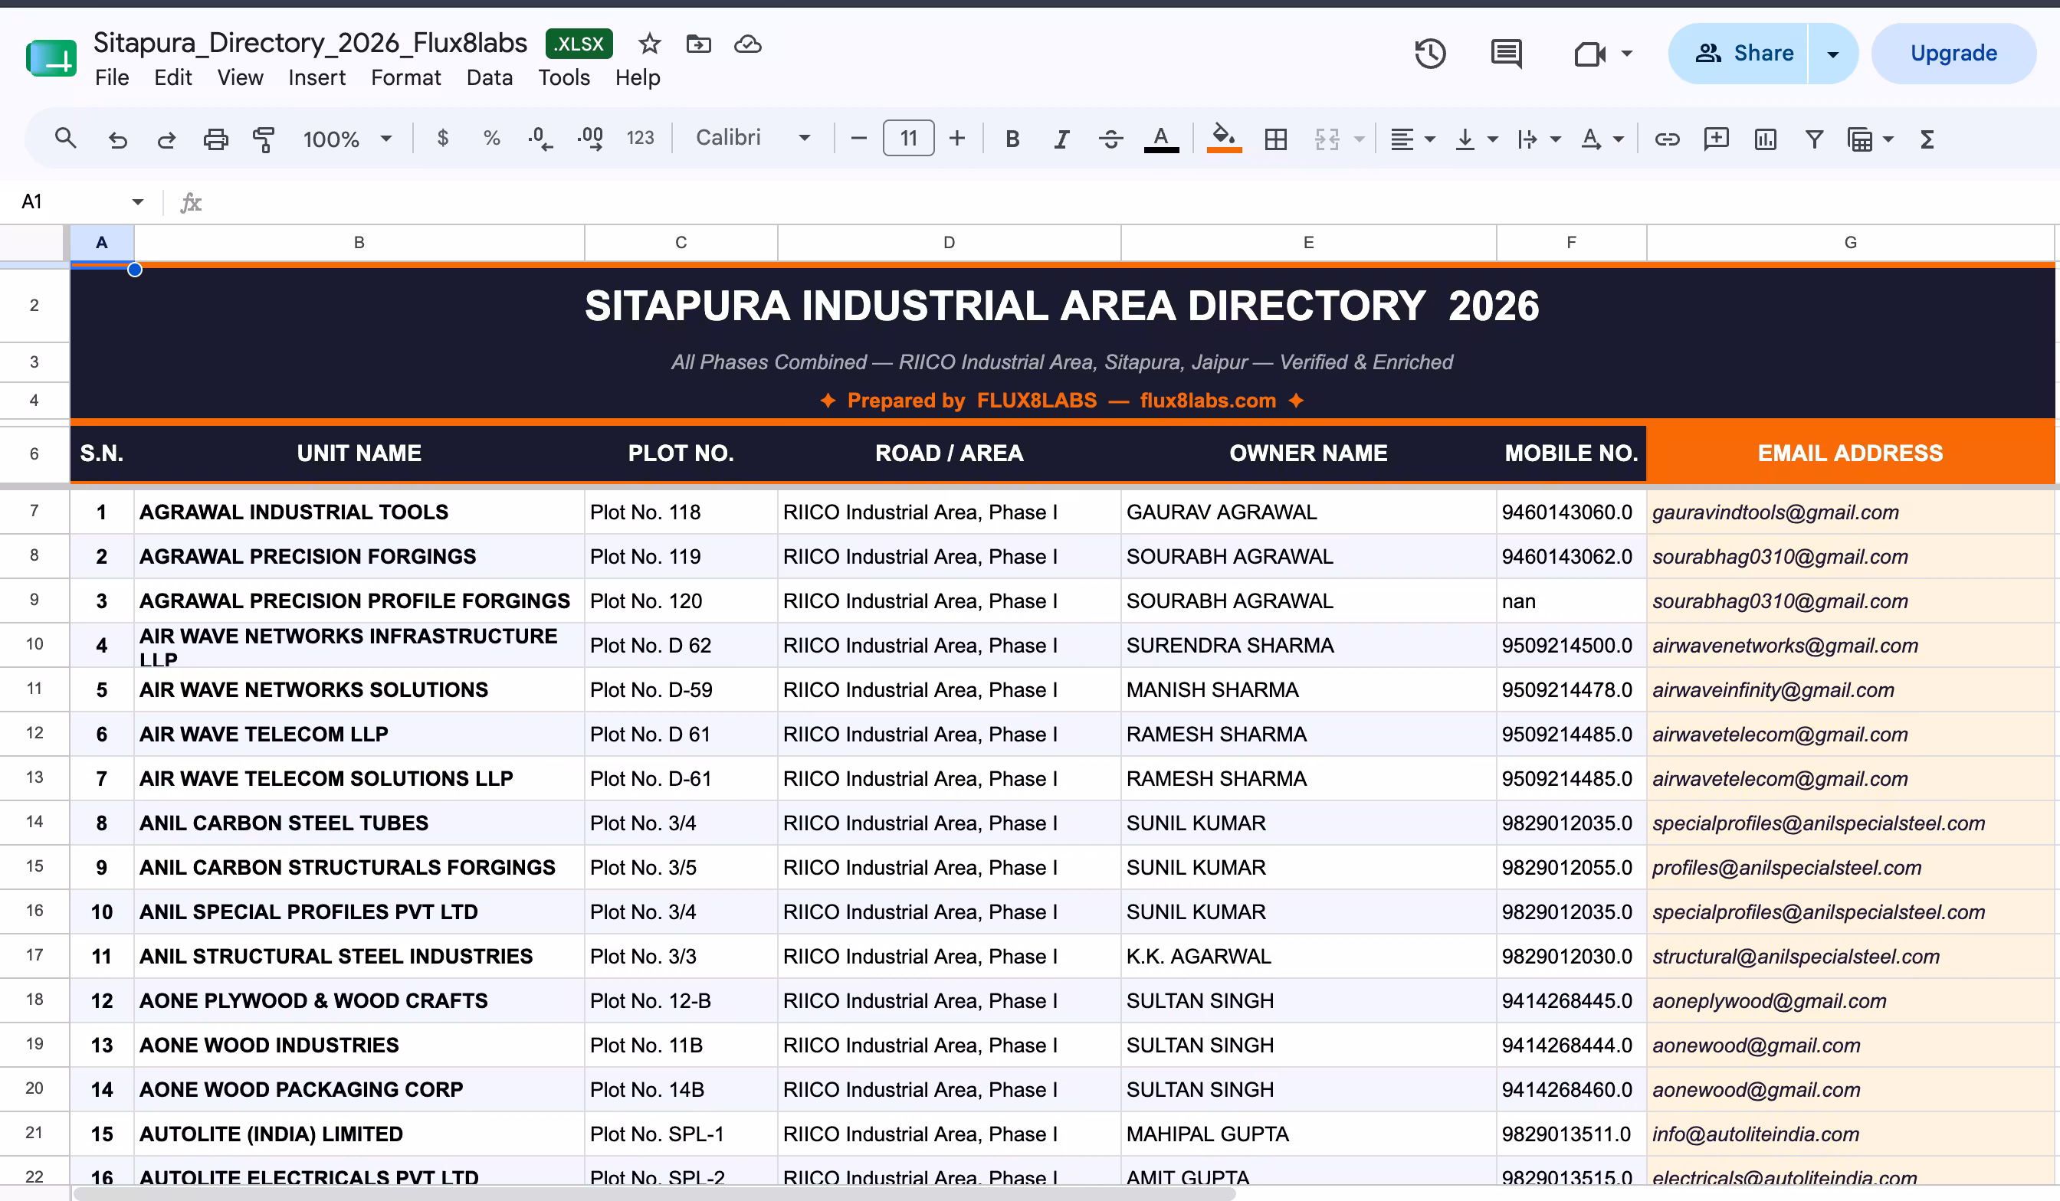Toggle strikethrough formatting
This screenshot has height=1201, width=2060.
coord(1110,139)
